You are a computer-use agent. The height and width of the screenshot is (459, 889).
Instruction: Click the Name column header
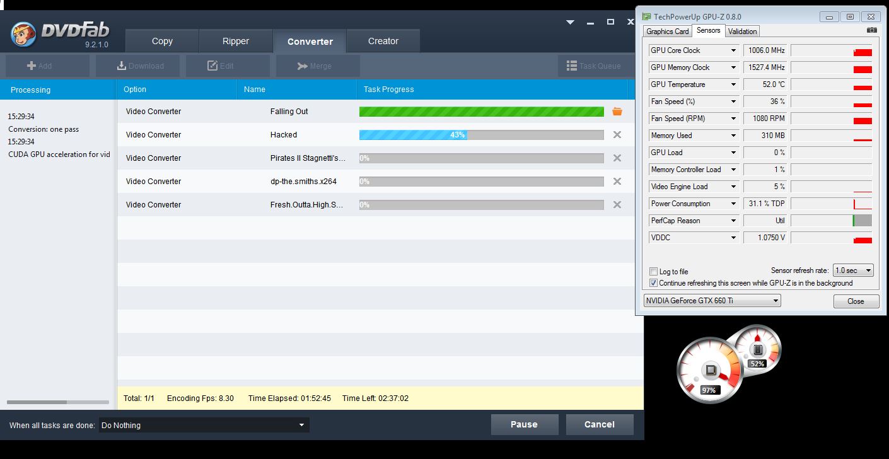(x=296, y=90)
